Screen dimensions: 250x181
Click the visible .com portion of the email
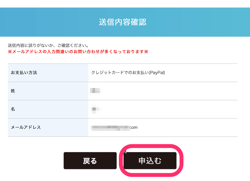133,127
